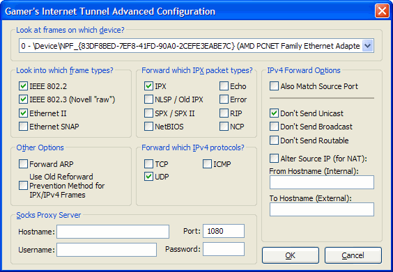This screenshot has width=393, height=272.
Task: Uncheck Don't Send Unicast
Action: pyautogui.click(x=274, y=113)
